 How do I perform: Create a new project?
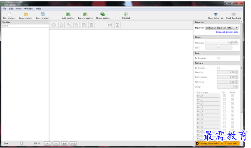click(x=9, y=16)
